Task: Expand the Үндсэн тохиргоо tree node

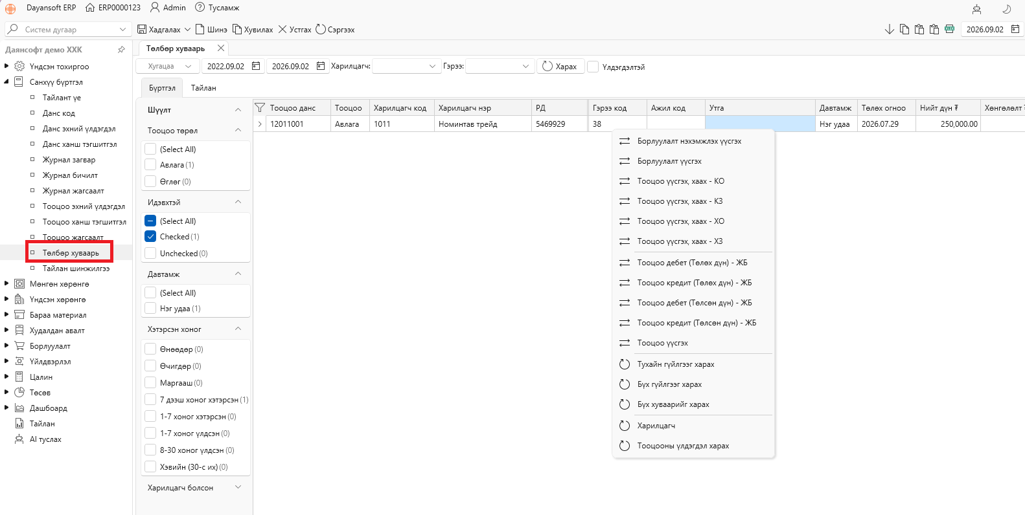Action: click(6, 66)
